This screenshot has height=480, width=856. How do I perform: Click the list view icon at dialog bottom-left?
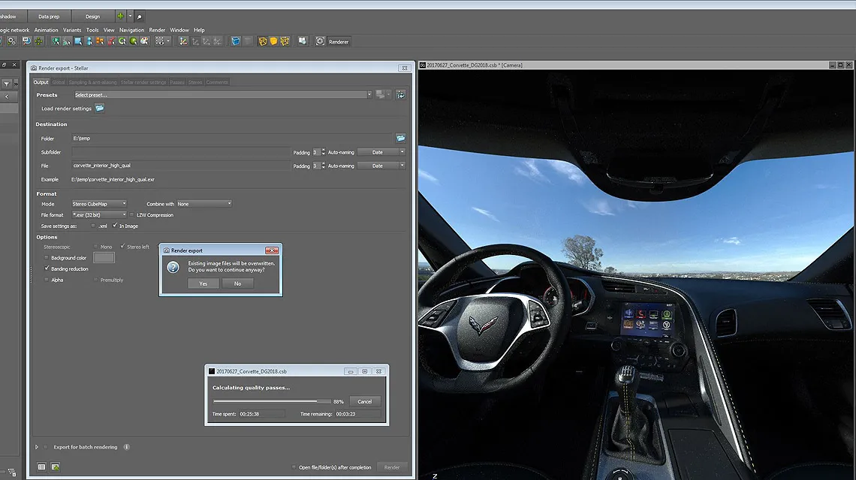(x=42, y=467)
